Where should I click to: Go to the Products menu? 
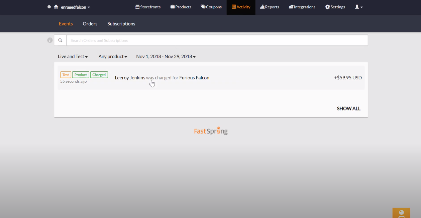(181, 7)
